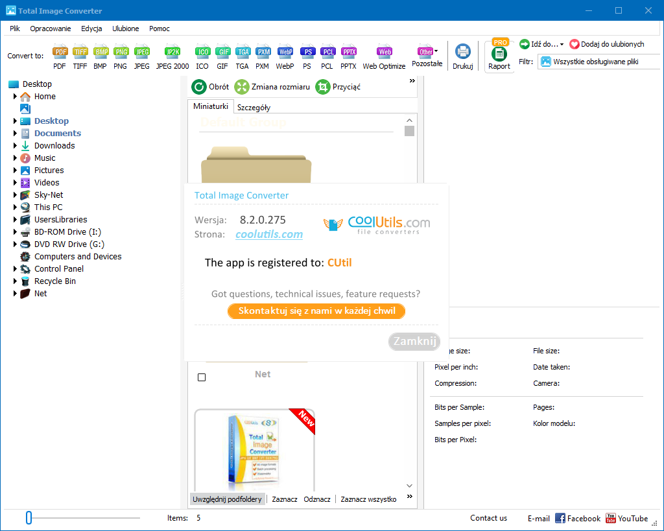Screen dimensions: 664x531
Task: Choose TIFF conversion icon
Action: (x=80, y=57)
